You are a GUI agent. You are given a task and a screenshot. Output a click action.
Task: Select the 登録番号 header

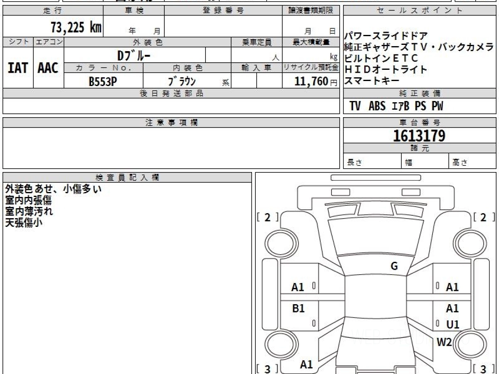click(223, 11)
